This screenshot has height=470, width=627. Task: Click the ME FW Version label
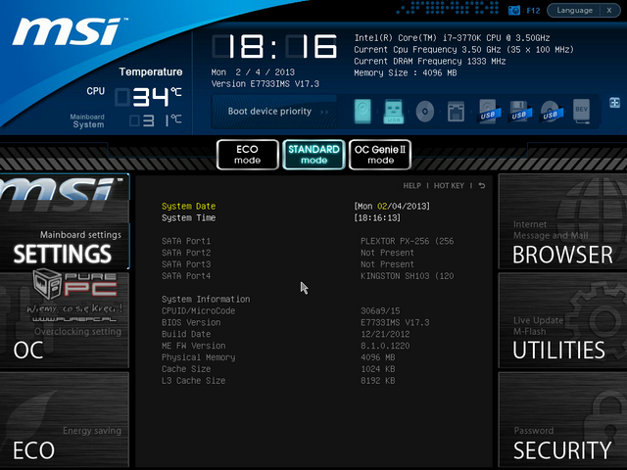[x=194, y=346]
